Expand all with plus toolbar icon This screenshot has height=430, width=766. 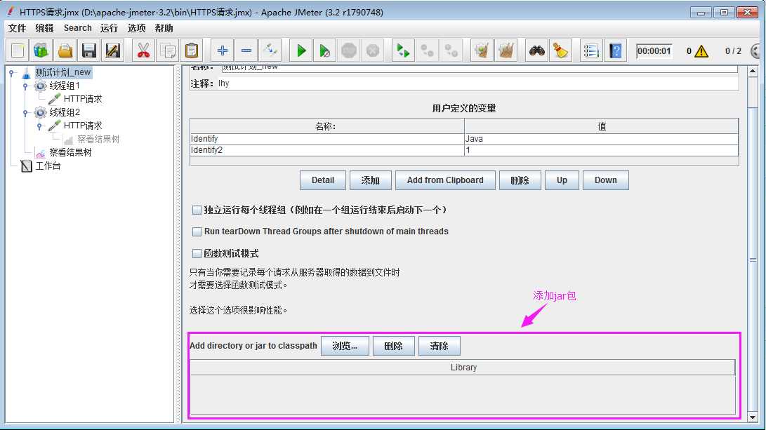223,51
